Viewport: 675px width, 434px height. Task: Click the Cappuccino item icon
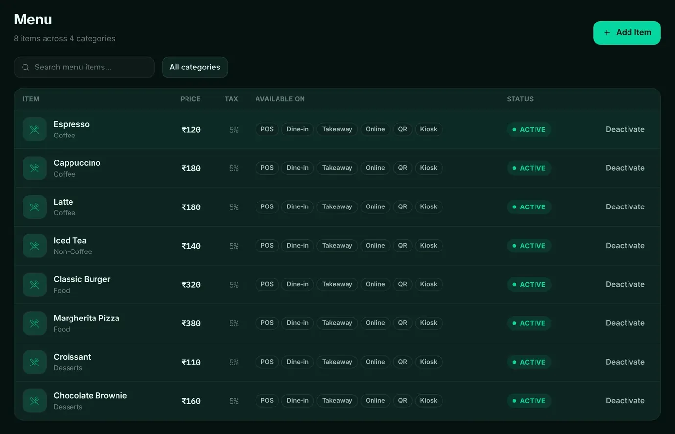(x=34, y=168)
